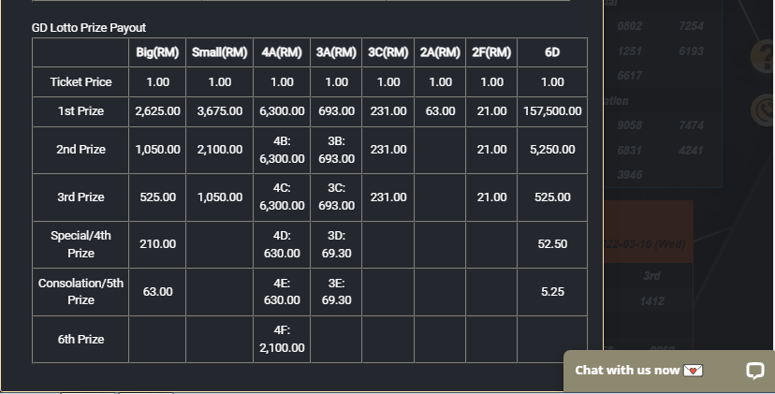
Task: Open the 'Chat with us now' widget
Action: point(628,371)
